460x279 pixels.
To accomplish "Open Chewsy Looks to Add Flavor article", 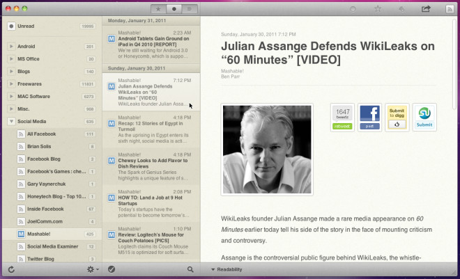I will tap(151, 166).
